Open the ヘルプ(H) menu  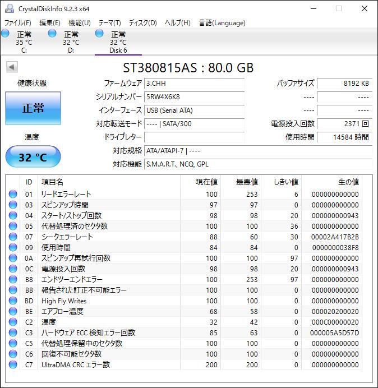(178, 23)
